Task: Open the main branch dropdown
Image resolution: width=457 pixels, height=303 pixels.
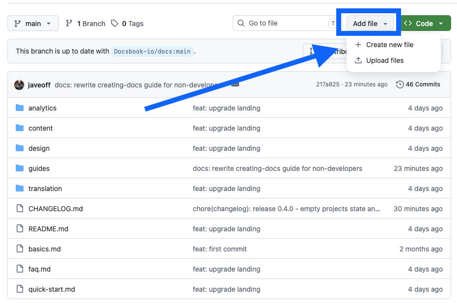Action: (33, 24)
